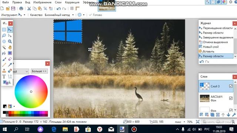Delete layer using Layers panel icon
This screenshot has height=133, width=237.
tap(207, 115)
